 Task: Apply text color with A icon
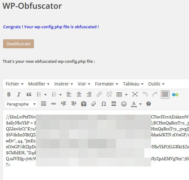[134, 104]
